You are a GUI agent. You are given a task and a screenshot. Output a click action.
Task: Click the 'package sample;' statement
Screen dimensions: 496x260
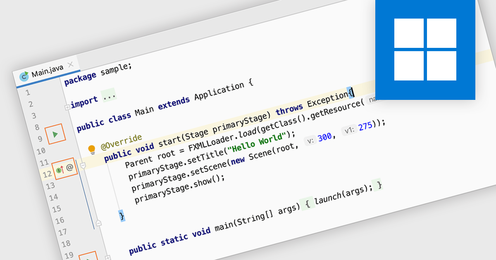pos(98,73)
